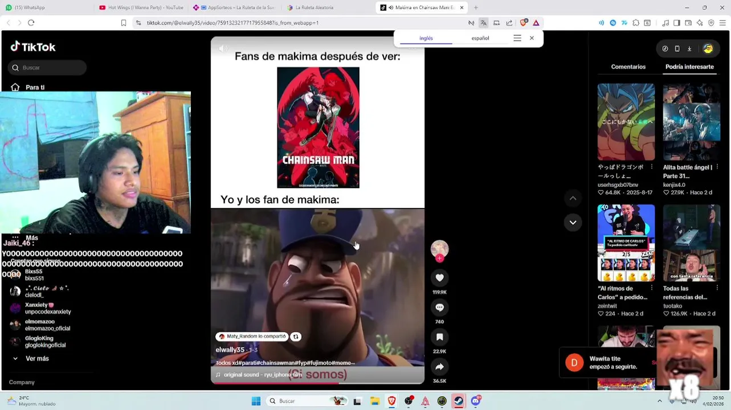Image resolution: width=731 pixels, height=410 pixels.
Task: Open profile avatar menu
Action: coord(708,48)
